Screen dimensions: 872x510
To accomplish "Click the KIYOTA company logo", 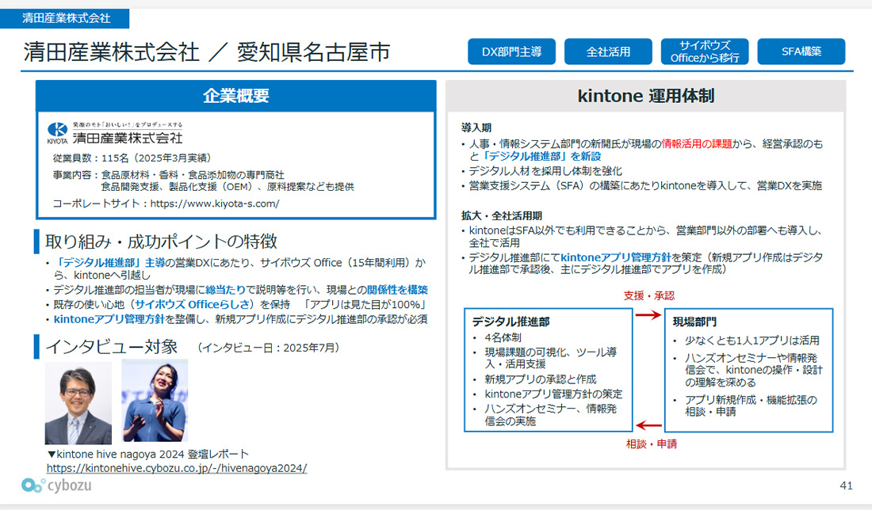I will point(58,131).
